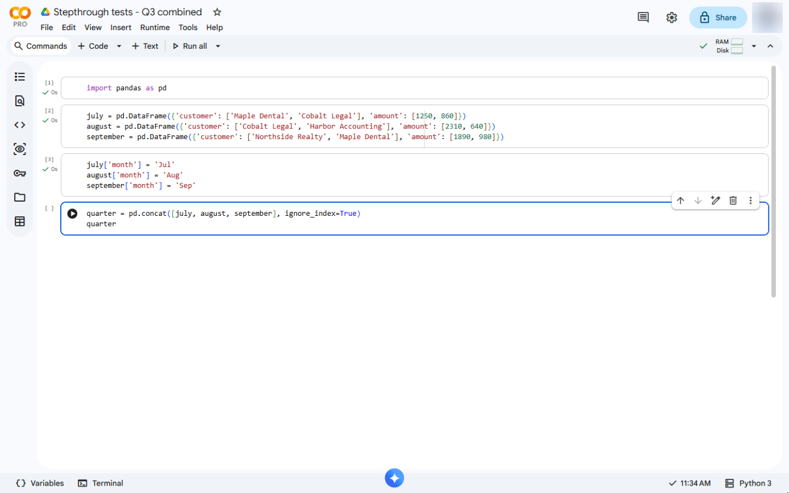789x493 pixels.
Task: Add a new Text cell
Action: [145, 46]
